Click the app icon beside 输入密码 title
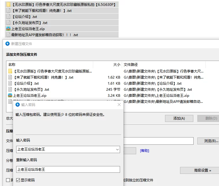The width and height of the screenshot is (219, 186). coord(18,105)
